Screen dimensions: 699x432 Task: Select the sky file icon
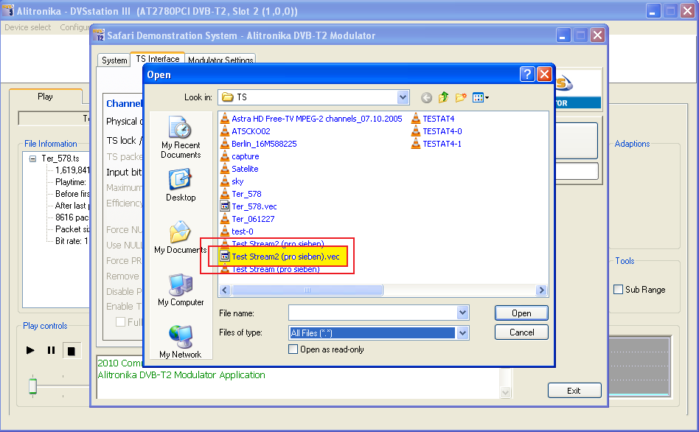[225, 181]
